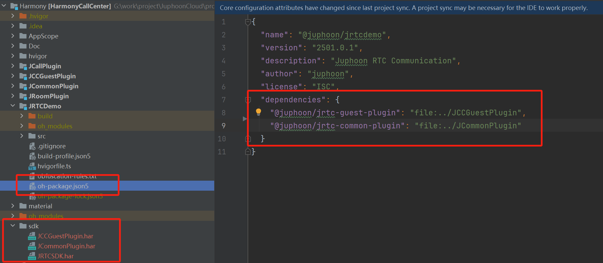
Task: Click the JCallPlugin module icon
Action: coord(23,66)
